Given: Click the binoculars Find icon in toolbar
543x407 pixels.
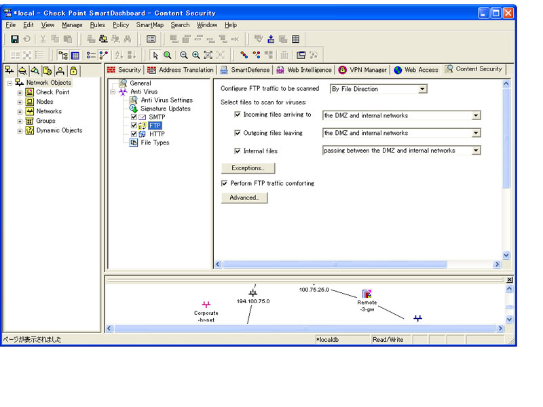Looking at the screenshot, I should pyautogui.click(x=128, y=39).
